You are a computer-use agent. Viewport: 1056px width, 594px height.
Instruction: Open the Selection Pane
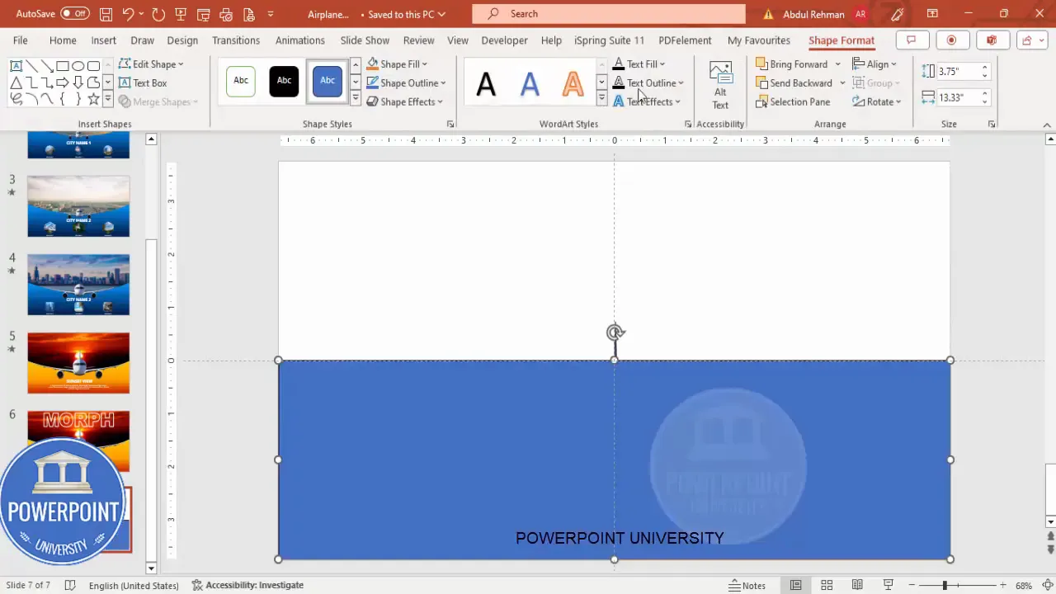coord(794,101)
